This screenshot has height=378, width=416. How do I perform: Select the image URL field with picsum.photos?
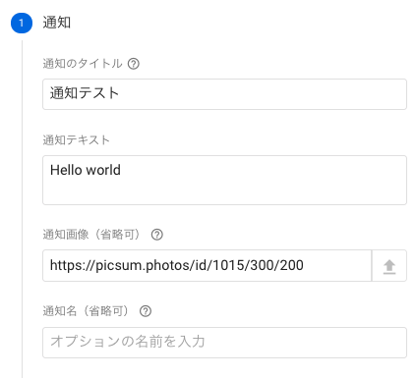coord(207,265)
